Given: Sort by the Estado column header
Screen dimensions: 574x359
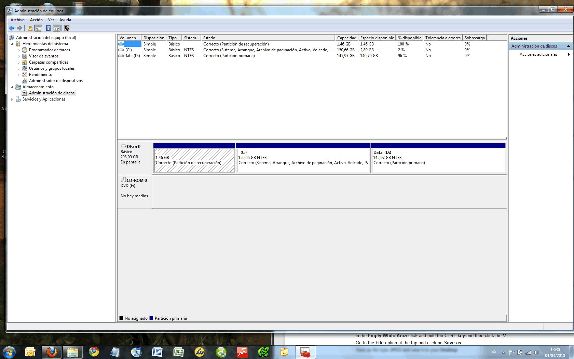Looking at the screenshot, I should pyautogui.click(x=268, y=38).
